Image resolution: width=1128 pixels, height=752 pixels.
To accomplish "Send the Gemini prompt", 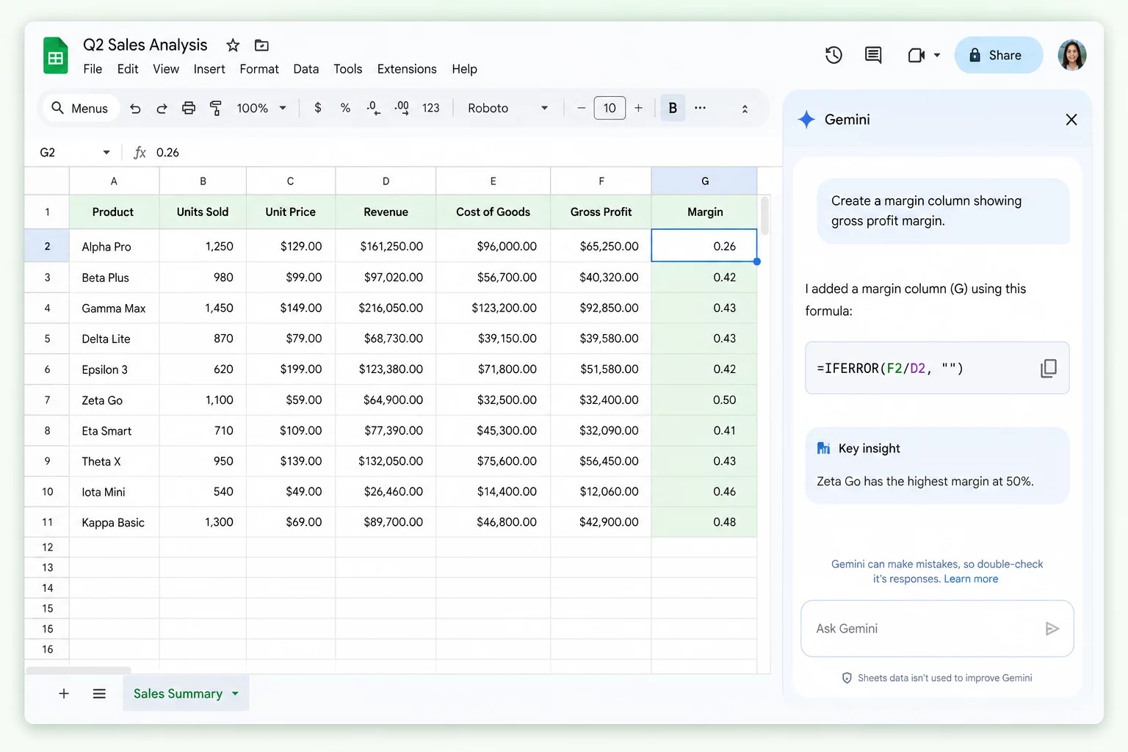I will coord(1052,629).
